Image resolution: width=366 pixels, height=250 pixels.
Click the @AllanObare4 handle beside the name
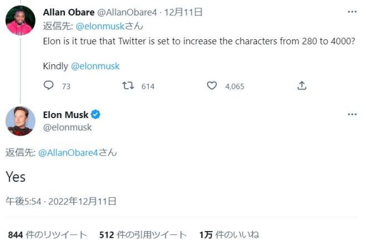126,12
